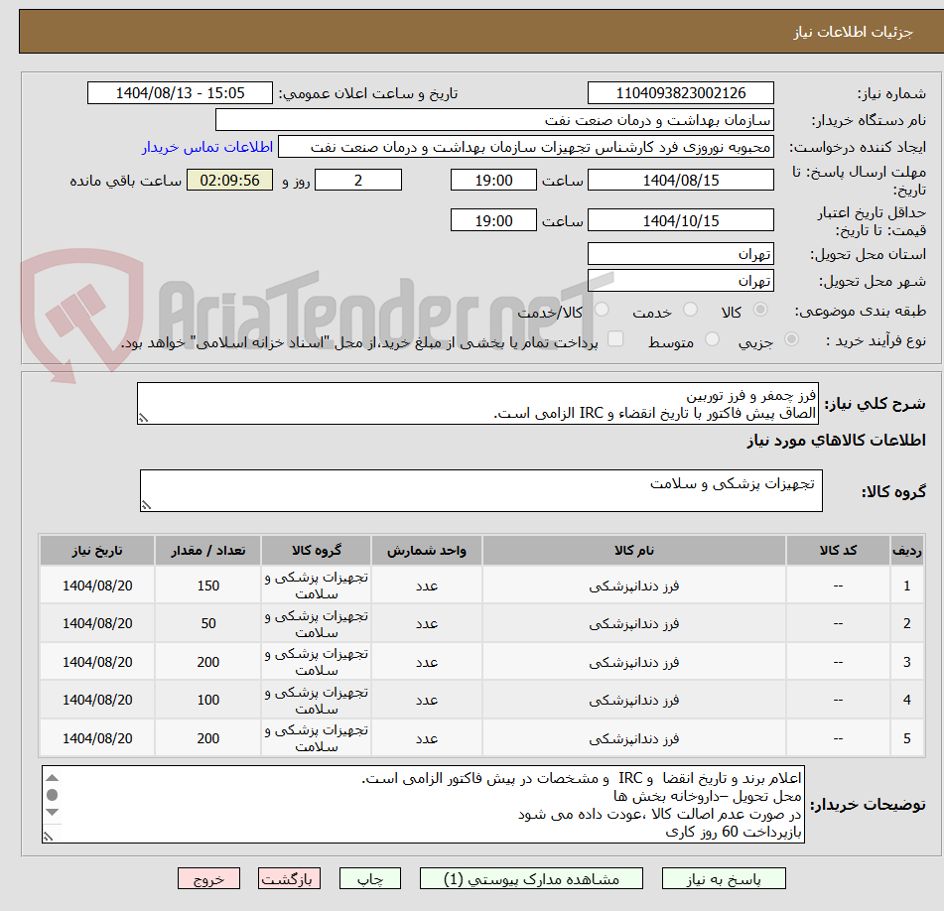Click the scroll-down arrow in the buyer notes box
The height and width of the screenshot is (911, 944).
pos(52,812)
